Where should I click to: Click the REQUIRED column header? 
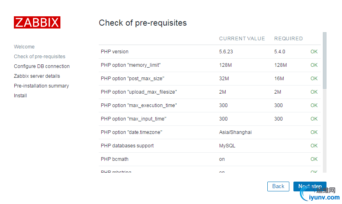289,39
